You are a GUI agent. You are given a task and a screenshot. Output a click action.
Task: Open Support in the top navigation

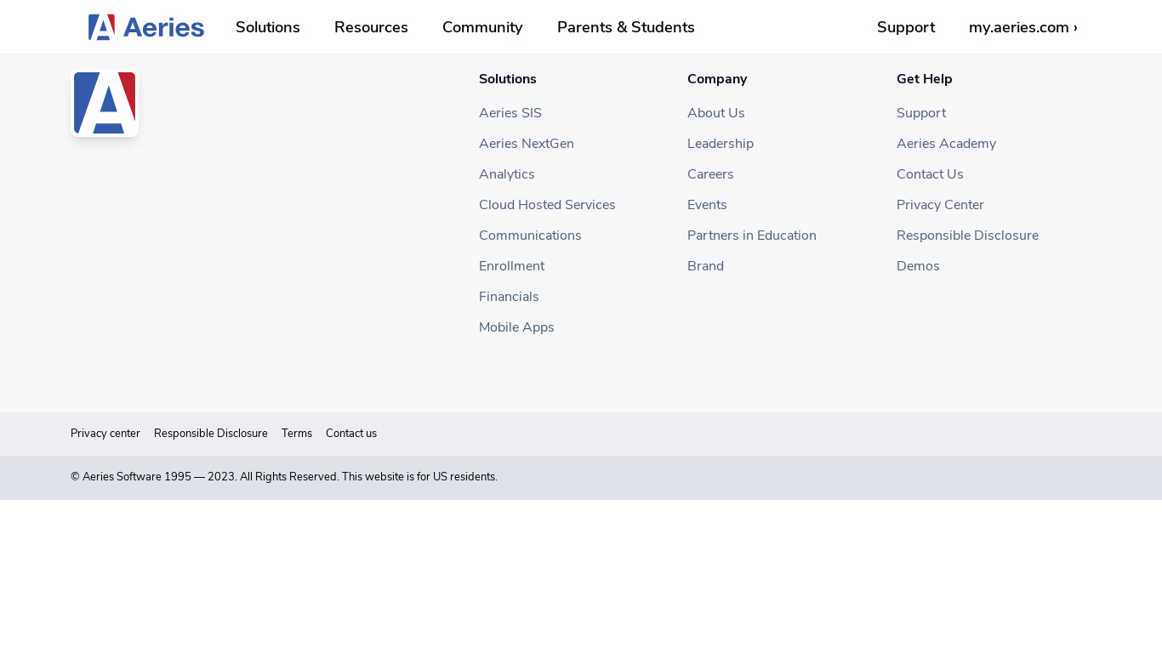(x=905, y=27)
